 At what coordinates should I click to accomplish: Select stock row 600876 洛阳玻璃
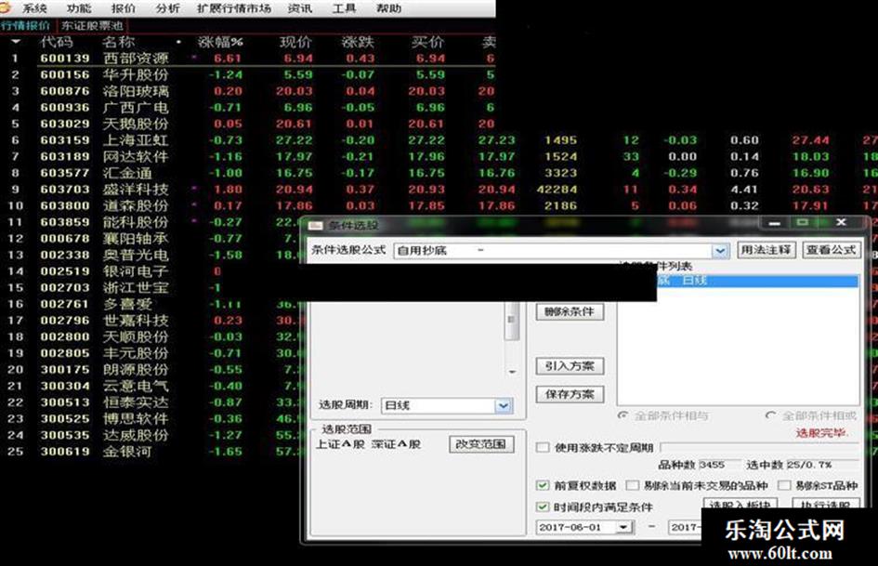point(247,91)
